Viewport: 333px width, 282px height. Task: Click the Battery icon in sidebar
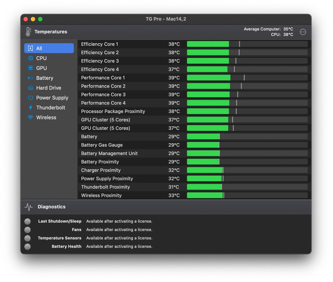30,78
